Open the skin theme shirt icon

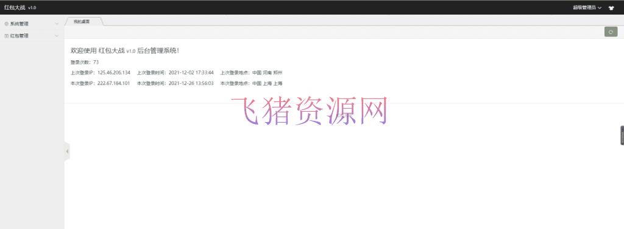[x=611, y=7]
